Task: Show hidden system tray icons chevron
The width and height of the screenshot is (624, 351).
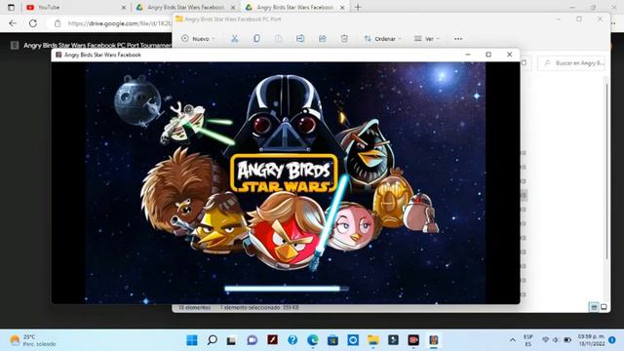Action: [x=513, y=340]
